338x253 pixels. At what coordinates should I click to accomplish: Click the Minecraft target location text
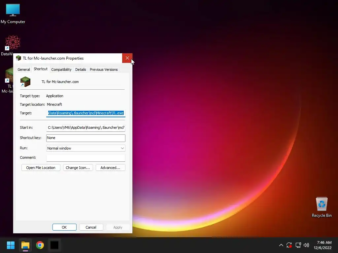(x=54, y=104)
